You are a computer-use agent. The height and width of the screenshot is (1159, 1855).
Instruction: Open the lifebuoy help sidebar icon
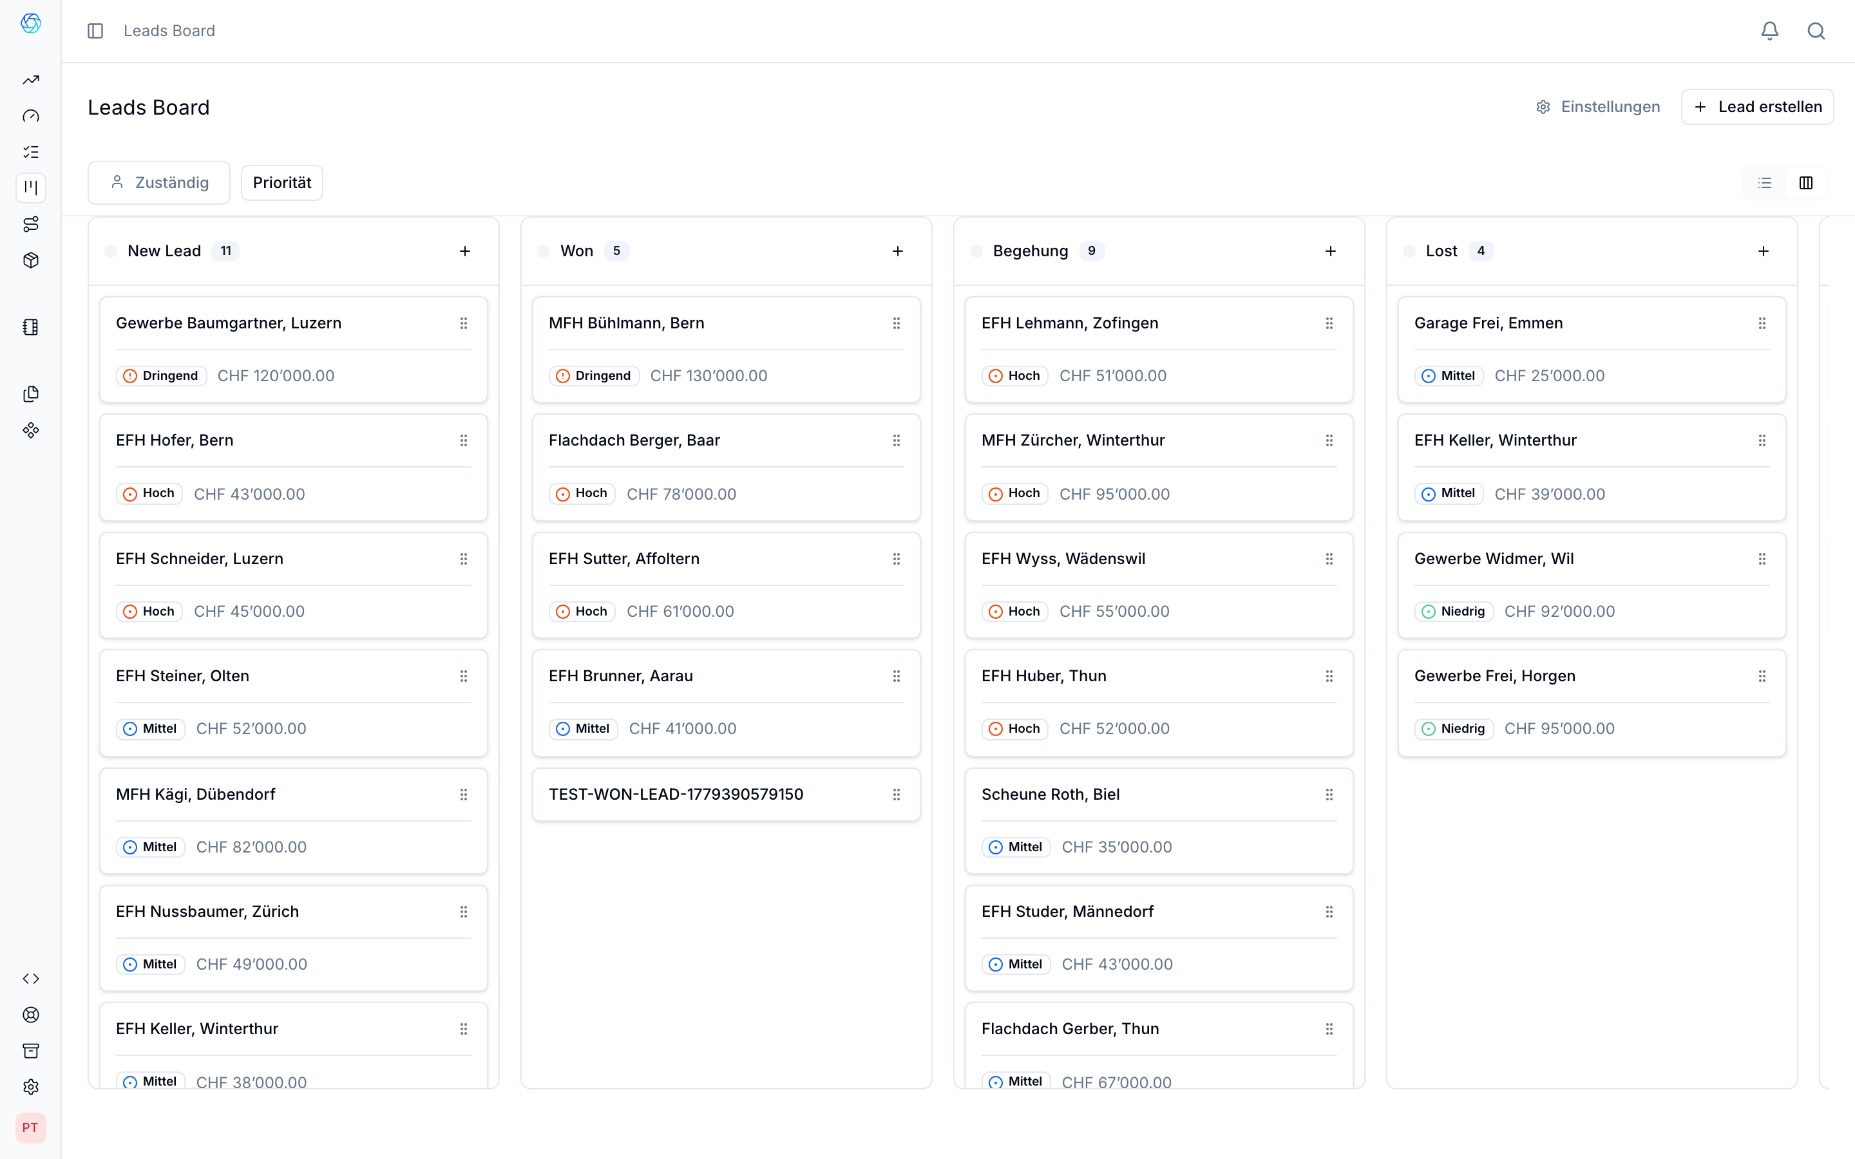(x=31, y=1015)
